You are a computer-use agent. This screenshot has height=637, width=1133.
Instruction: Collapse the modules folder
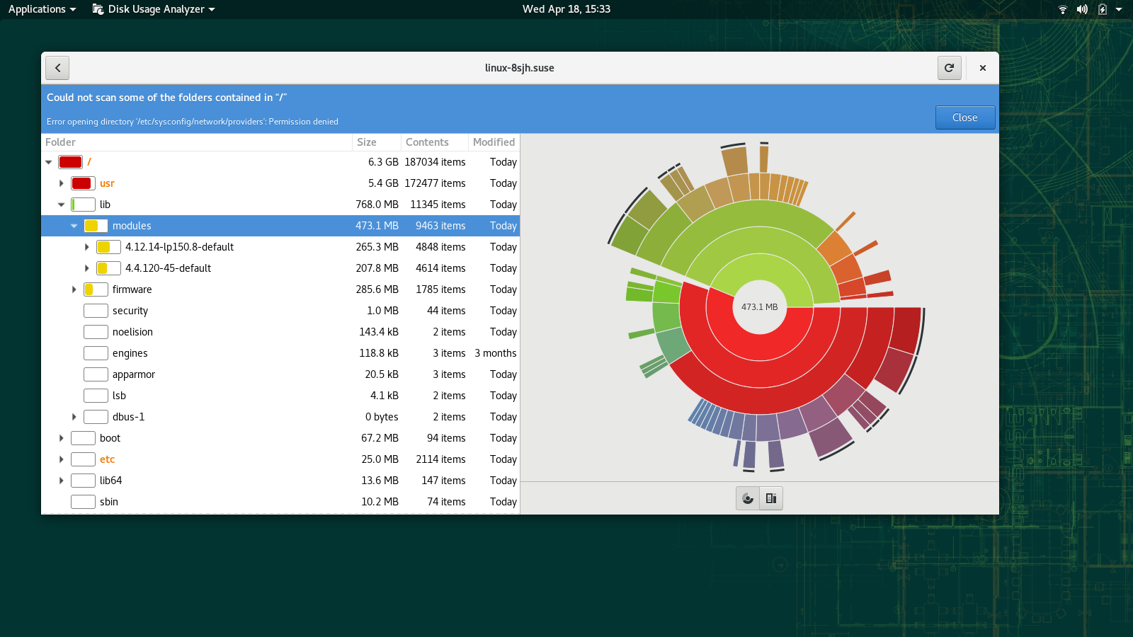[x=74, y=226]
